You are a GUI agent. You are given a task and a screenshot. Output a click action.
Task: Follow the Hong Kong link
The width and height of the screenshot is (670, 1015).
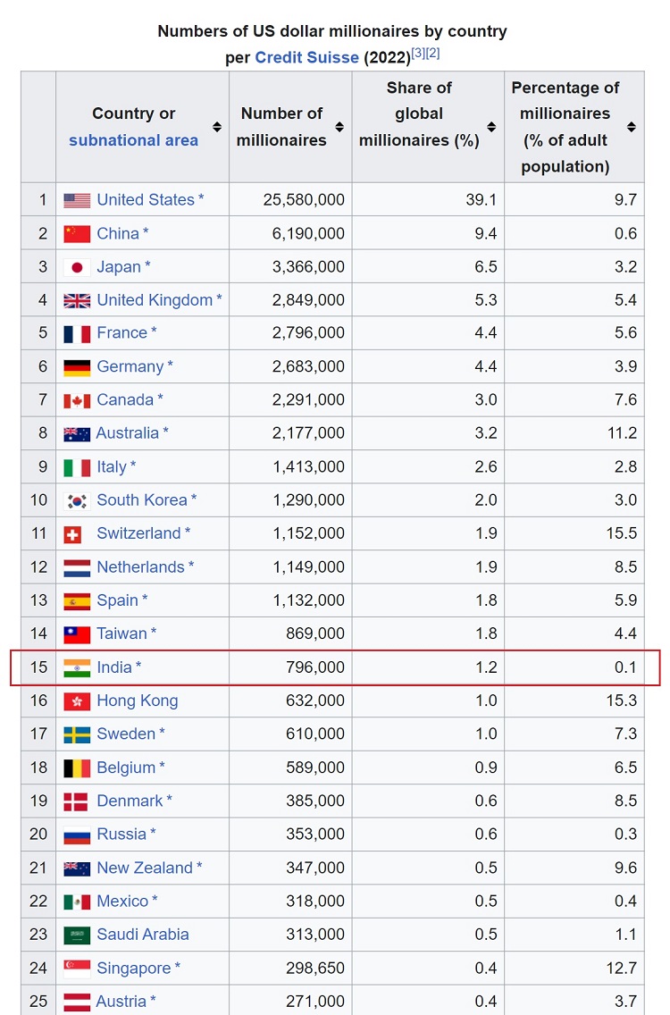tap(138, 701)
